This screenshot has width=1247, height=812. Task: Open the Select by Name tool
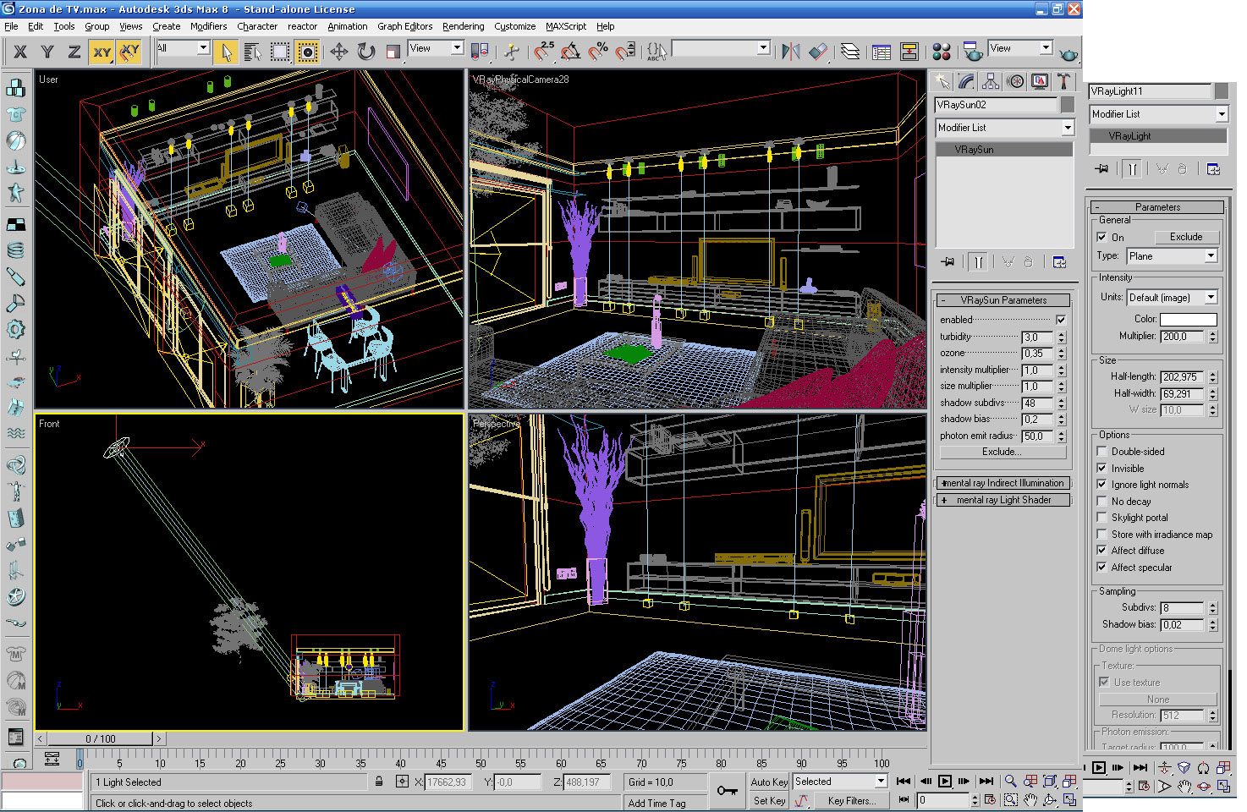point(253,52)
